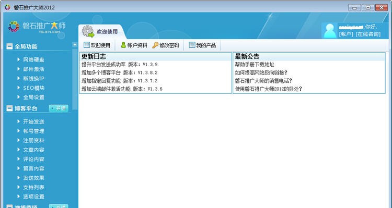Click the 磐石推广大师 logo icon
392x208 pixels.
tap(14, 27)
